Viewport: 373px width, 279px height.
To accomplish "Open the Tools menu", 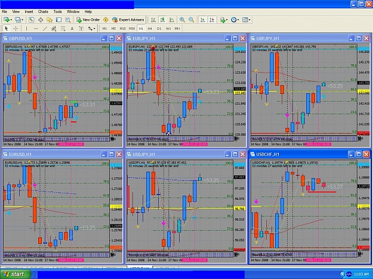I will (57, 11).
